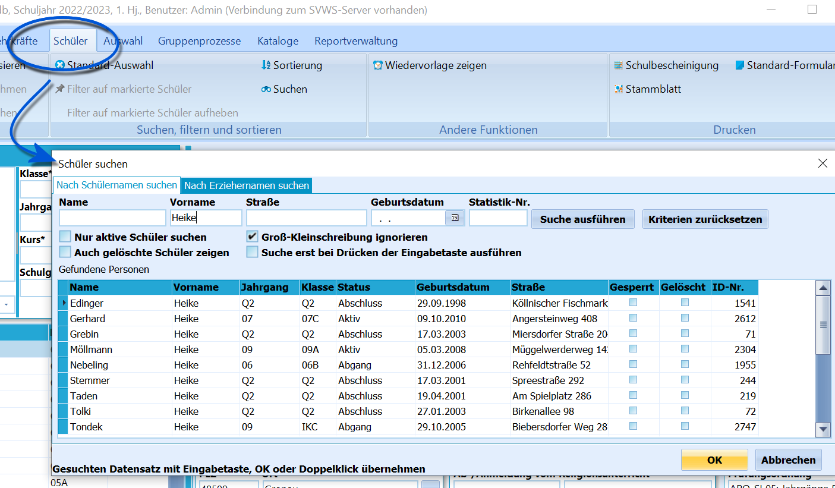The width and height of the screenshot is (835, 488).
Task: Click the Schulbescheinigung print icon
Action: point(619,65)
